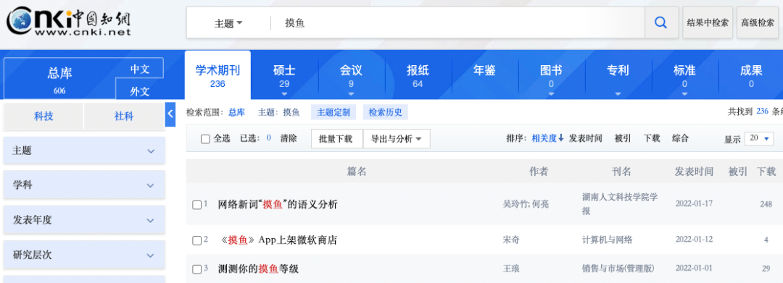Screen dimensions: 783x283
Task: Click the sort arrow next to 相关度
Action: click(x=560, y=138)
